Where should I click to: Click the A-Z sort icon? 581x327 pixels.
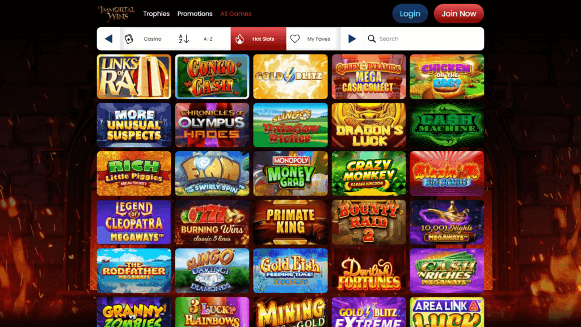coord(184,39)
